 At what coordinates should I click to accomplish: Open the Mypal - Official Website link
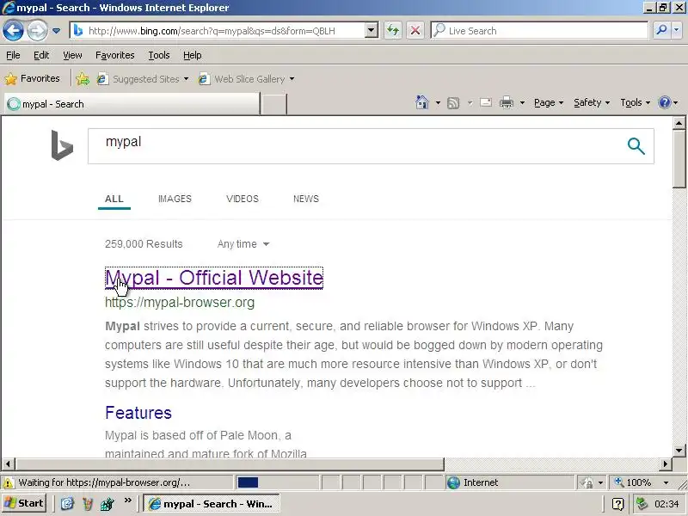214,278
